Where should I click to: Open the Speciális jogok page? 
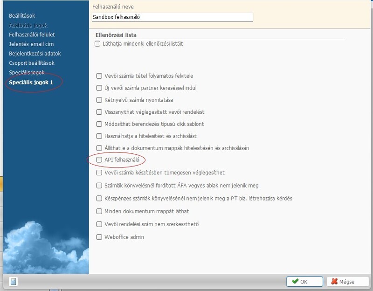click(x=26, y=73)
